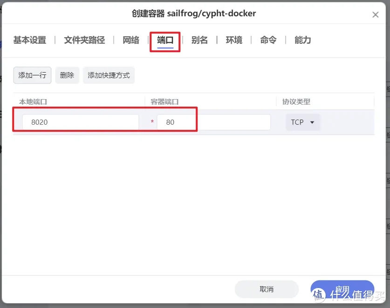
Task: Open the 文件夹路径 tab
Action: coord(84,40)
